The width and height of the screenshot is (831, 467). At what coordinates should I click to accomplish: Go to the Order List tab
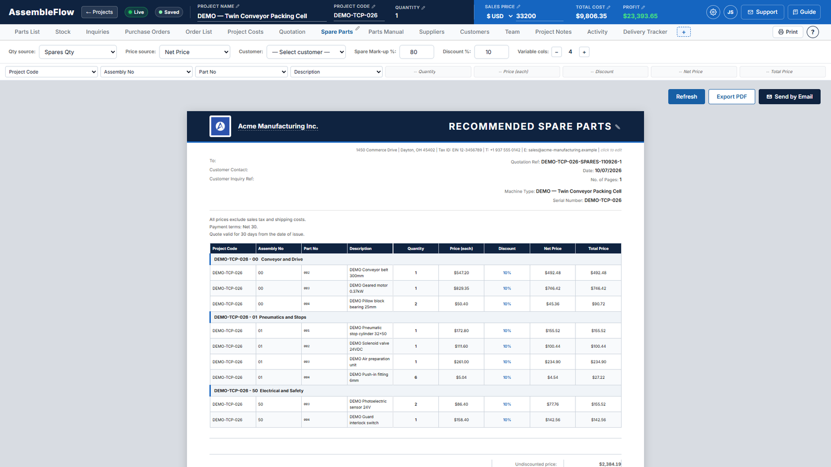[x=199, y=32]
